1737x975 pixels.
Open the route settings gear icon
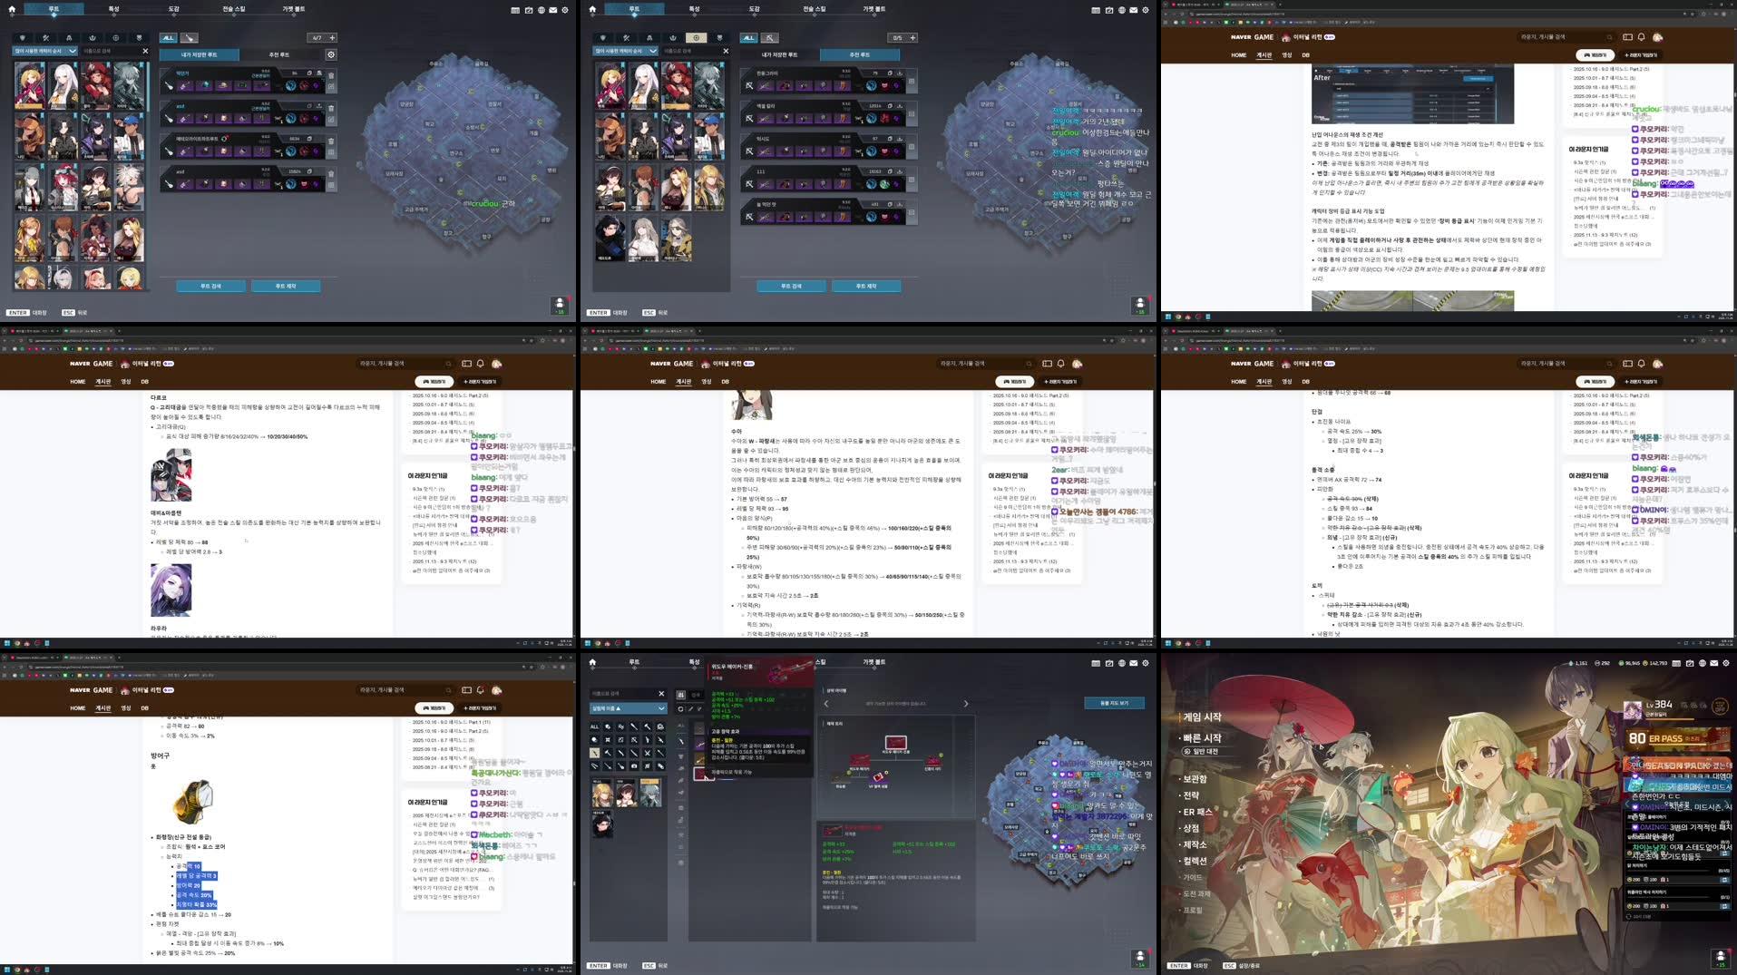point(331,54)
